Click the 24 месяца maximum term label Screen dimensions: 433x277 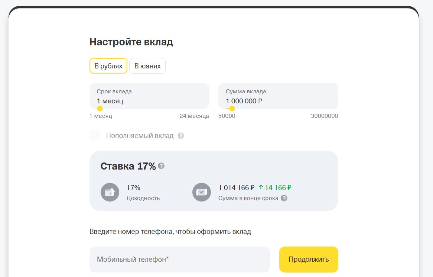tap(194, 116)
